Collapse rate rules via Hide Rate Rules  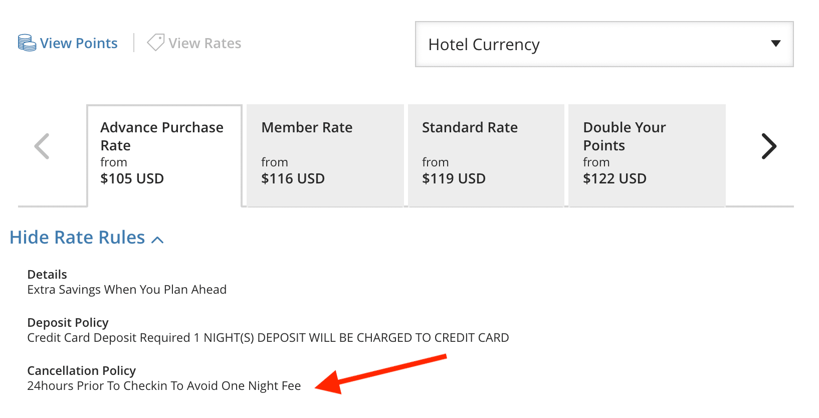click(87, 237)
